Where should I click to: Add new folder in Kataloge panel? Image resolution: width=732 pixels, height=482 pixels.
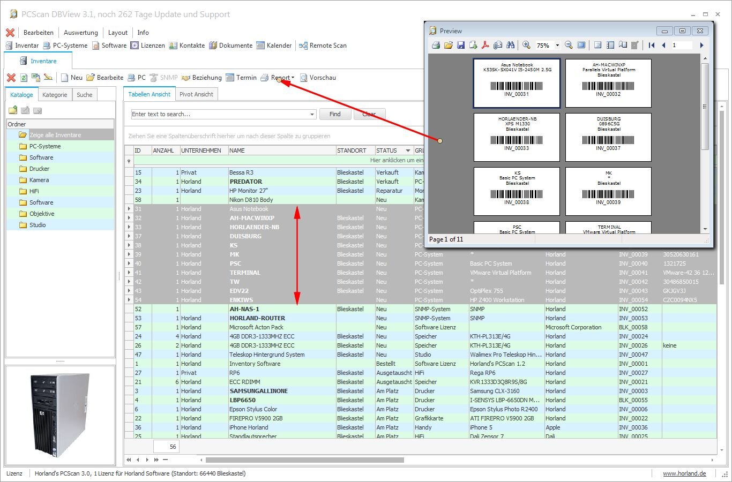tap(13, 110)
